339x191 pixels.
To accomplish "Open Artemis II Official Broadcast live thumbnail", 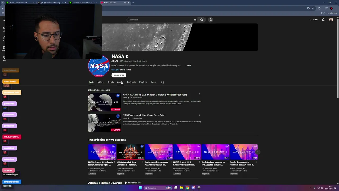I will [104, 102].
